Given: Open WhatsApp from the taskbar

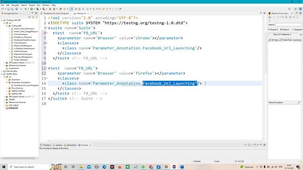Looking at the screenshot, I should [143, 167].
